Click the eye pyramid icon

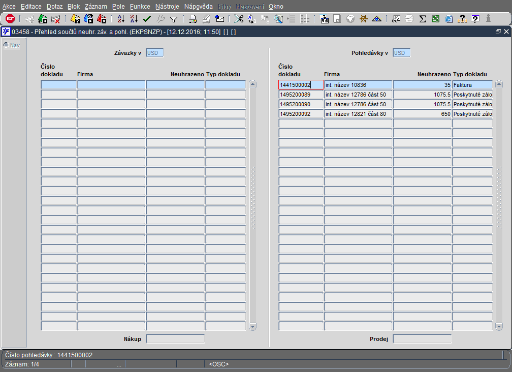point(377,19)
